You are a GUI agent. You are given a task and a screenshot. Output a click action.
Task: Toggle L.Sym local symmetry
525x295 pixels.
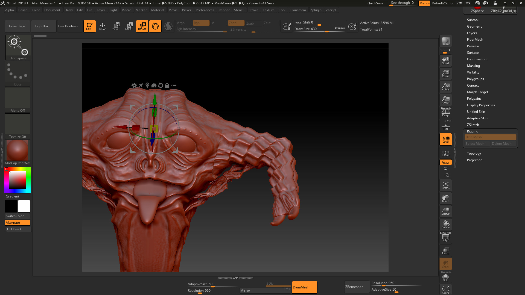[x=445, y=153]
